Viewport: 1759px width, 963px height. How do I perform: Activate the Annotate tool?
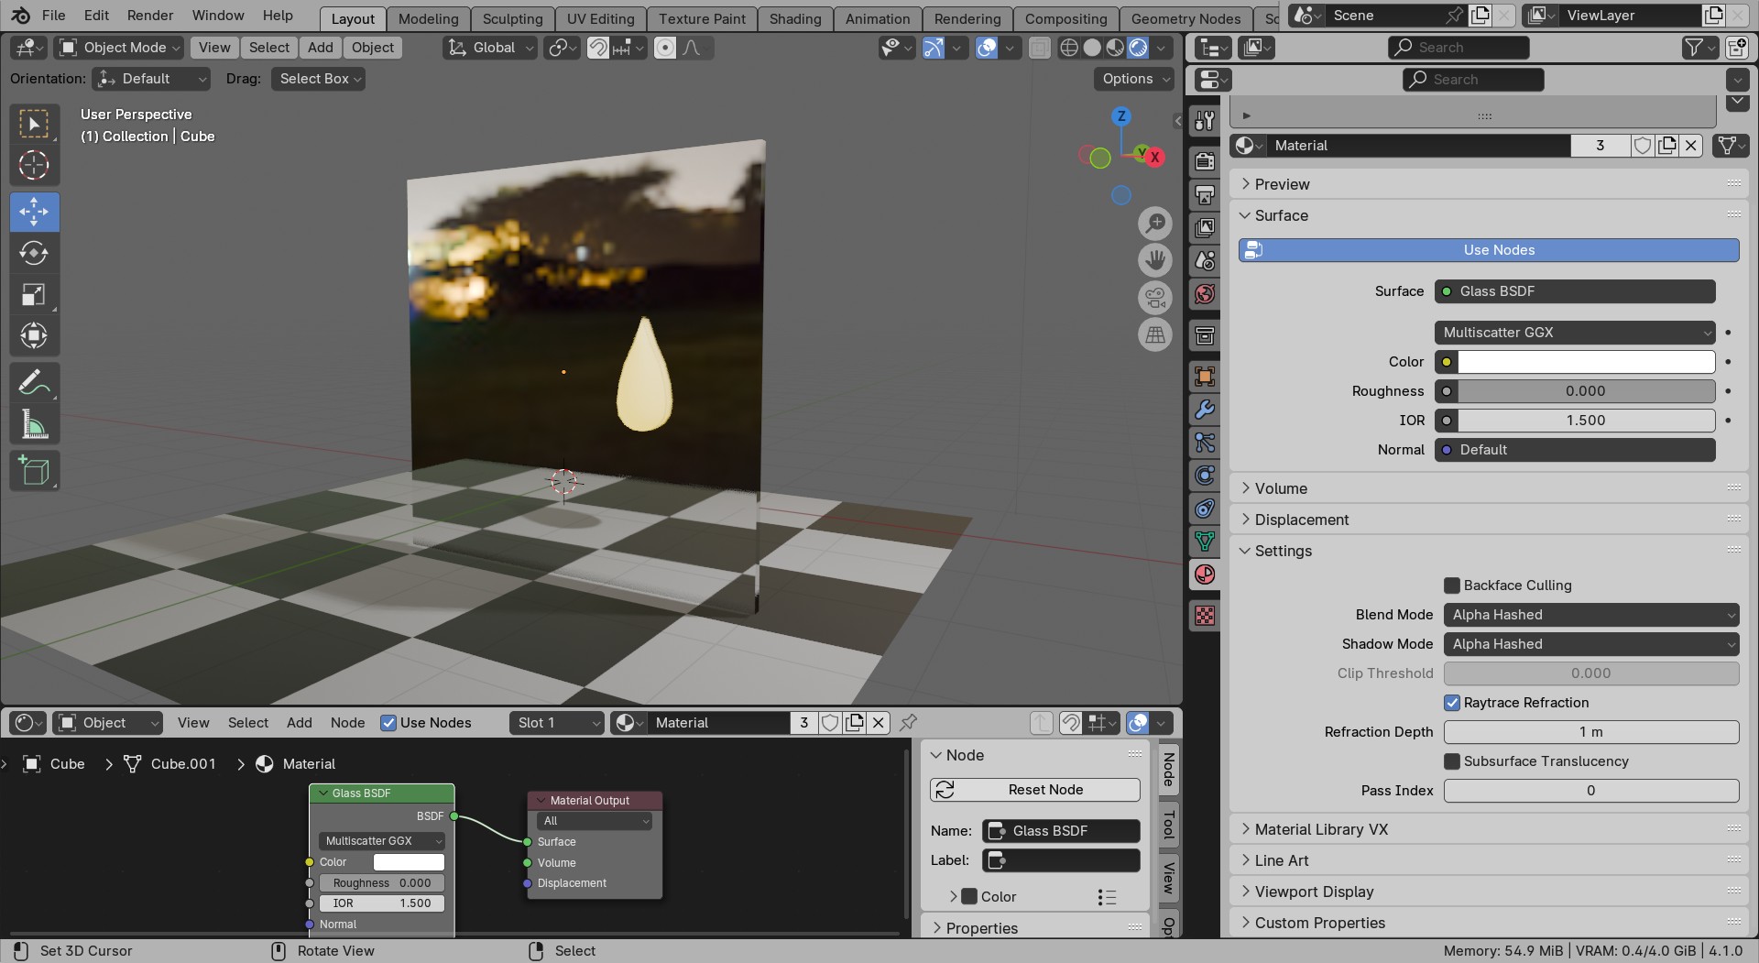[x=34, y=382]
